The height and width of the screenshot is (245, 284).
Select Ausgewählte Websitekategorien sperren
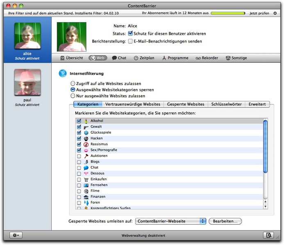(73, 90)
